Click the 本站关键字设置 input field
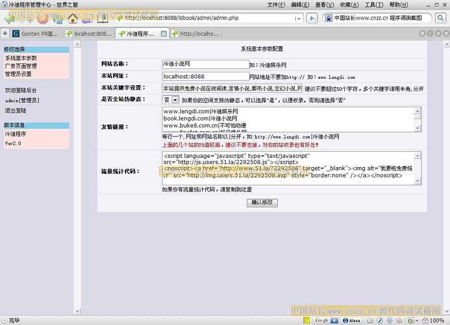Screen dimensions: 450x325 click(x=232, y=88)
